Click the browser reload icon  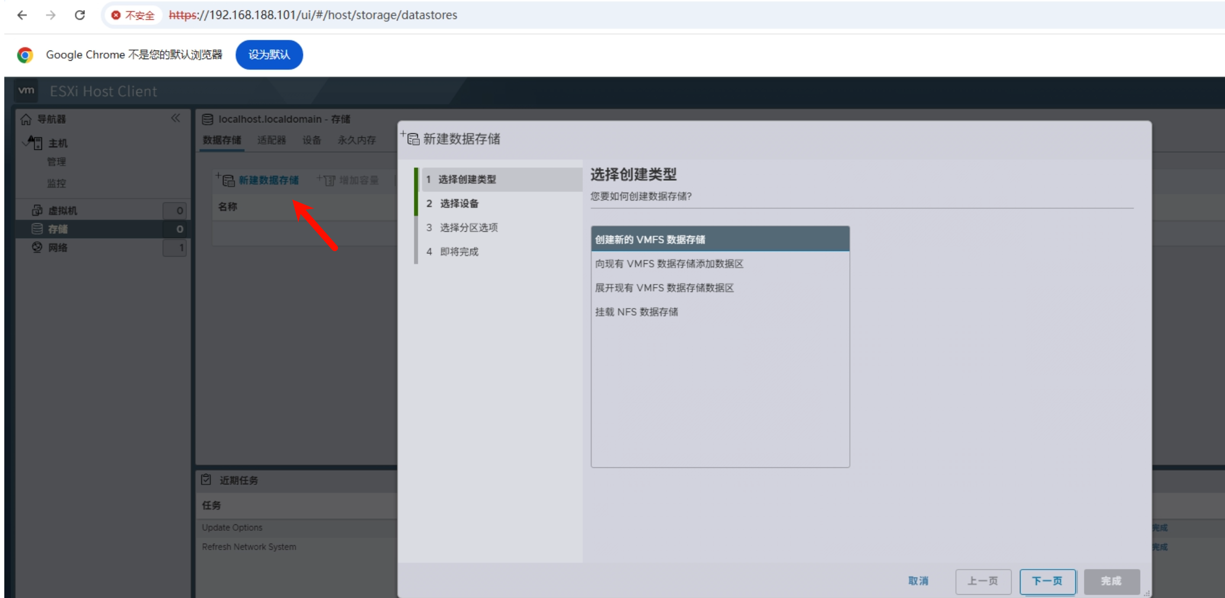(x=80, y=15)
